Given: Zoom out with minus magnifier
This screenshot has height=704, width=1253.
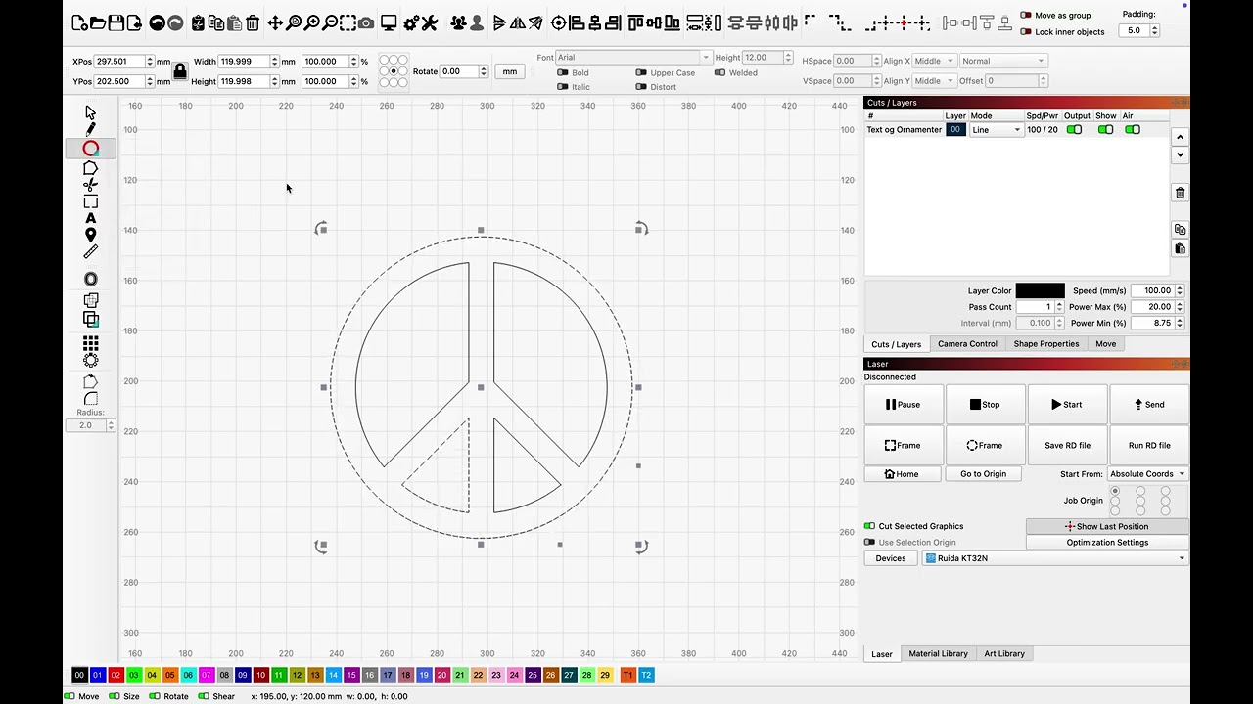Looking at the screenshot, I should [330, 22].
